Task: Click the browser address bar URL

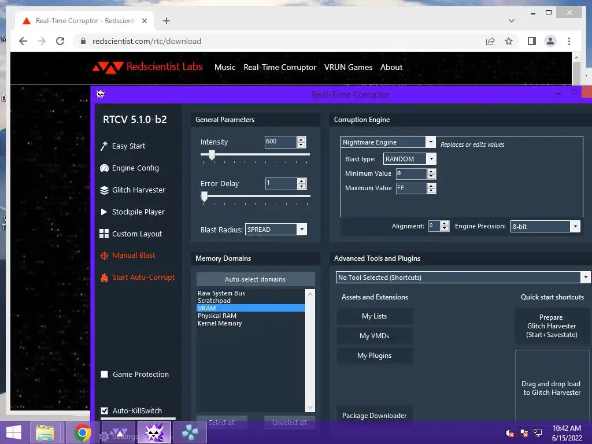Action: click(x=147, y=41)
